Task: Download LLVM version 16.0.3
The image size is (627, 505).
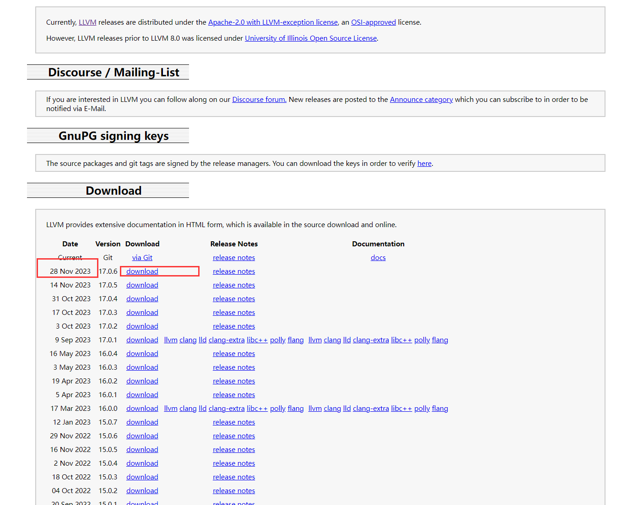Action: click(x=142, y=367)
